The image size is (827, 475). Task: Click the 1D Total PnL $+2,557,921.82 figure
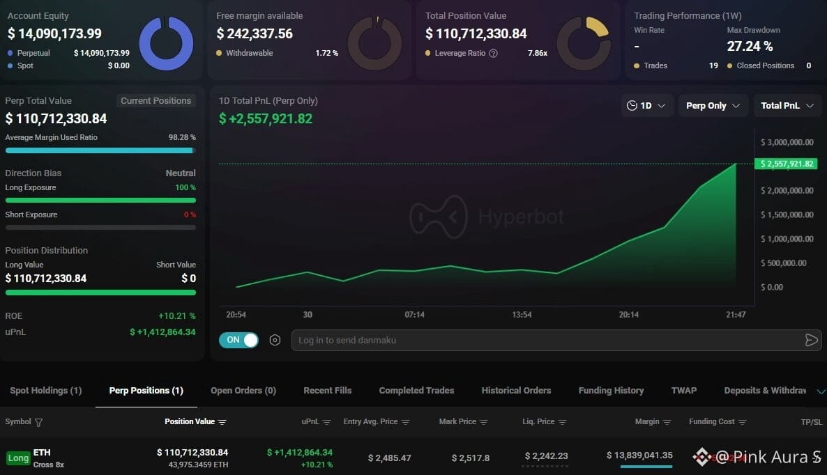pyautogui.click(x=265, y=119)
